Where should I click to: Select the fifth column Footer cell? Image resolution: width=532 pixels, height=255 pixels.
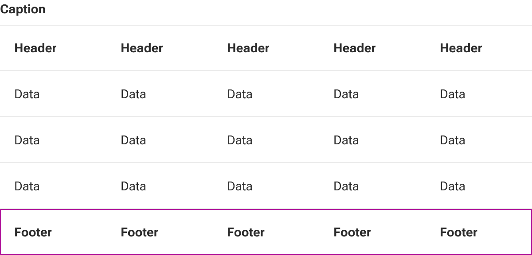tap(479, 232)
